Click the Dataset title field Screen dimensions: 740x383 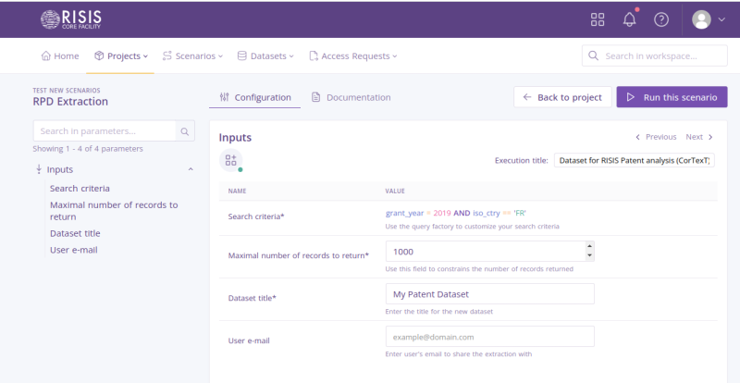(490, 294)
